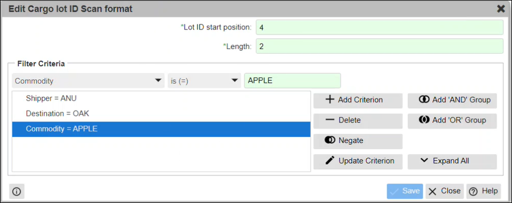This screenshot has width=512, height=203.
Task: Click the Add 'AND' Group circles icon
Action: pyautogui.click(x=424, y=100)
